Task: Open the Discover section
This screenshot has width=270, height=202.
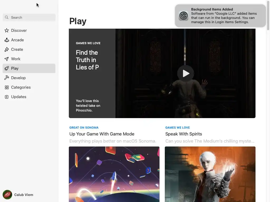Action: 29,31
